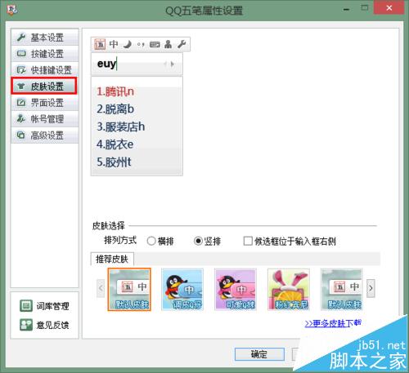Close the QQ五笔属性设置 window
Screen dimensions: 409x373
389,8
